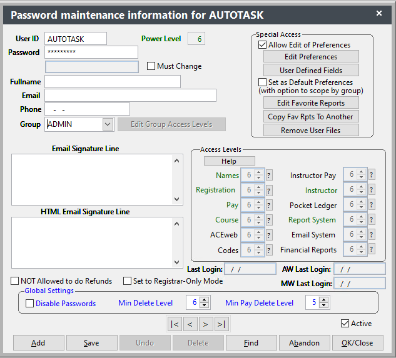Viewport: 396px width, 358px height.
Task: Click the password confirmation field
Action: tap(92, 67)
